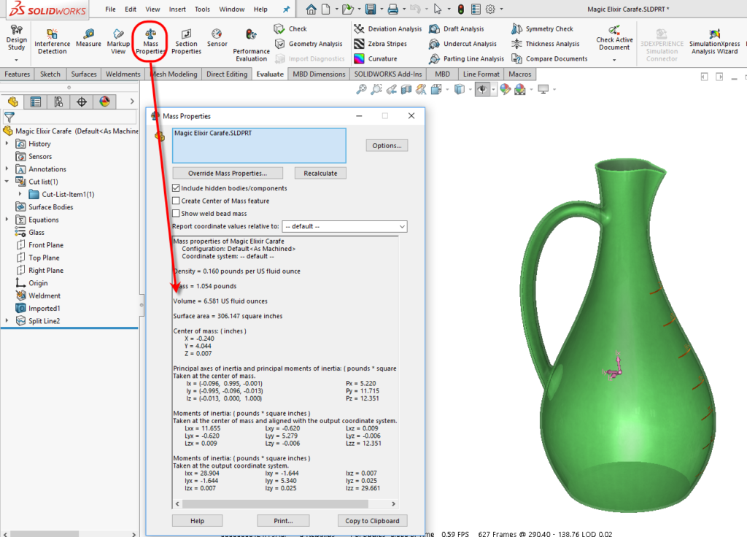Click Copy to Clipboard button
This screenshot has width=747, height=537.
click(373, 521)
